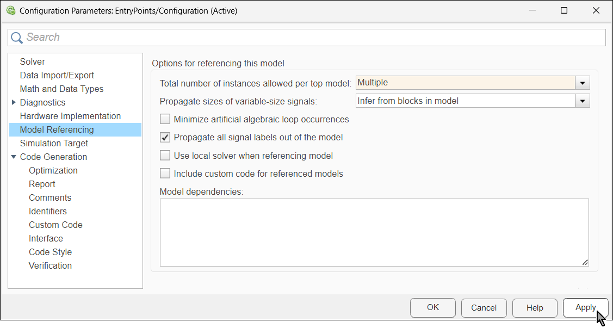Enable minimize artificial algebraic loop occurrences

point(165,119)
